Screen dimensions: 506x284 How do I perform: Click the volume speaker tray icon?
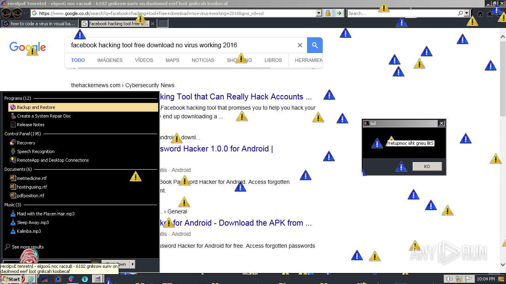pos(449,279)
